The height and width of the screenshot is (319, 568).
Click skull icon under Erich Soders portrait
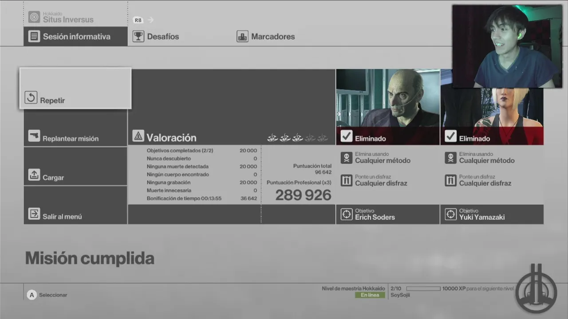tap(347, 158)
